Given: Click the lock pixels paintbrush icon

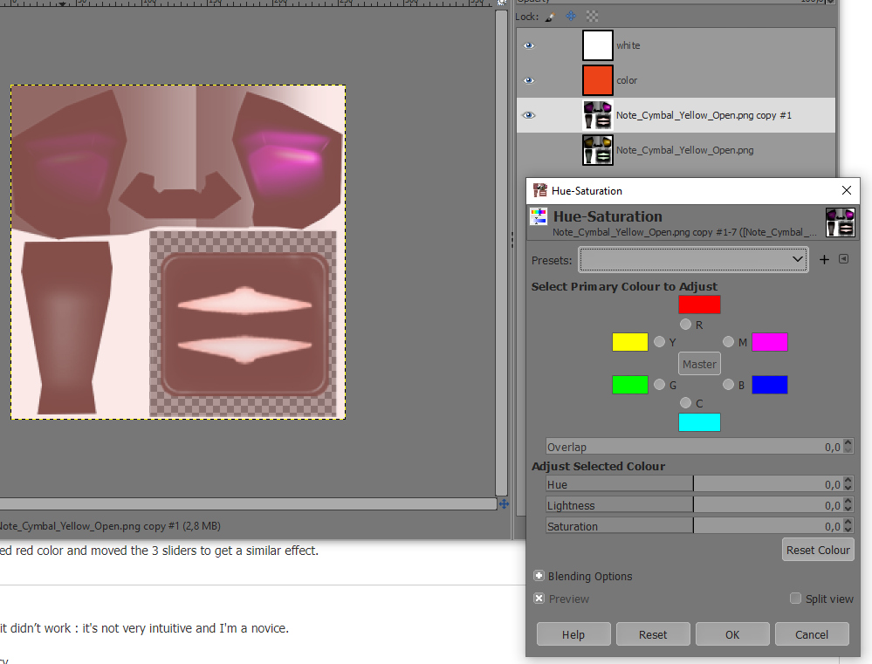Looking at the screenshot, I should tap(549, 16).
